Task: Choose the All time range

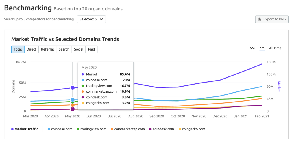Action: click(x=275, y=48)
